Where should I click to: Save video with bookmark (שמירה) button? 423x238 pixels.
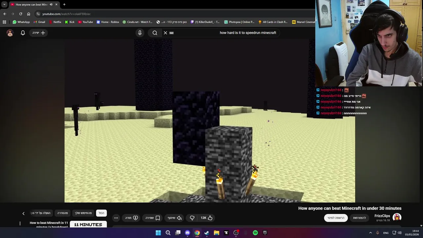(x=153, y=218)
